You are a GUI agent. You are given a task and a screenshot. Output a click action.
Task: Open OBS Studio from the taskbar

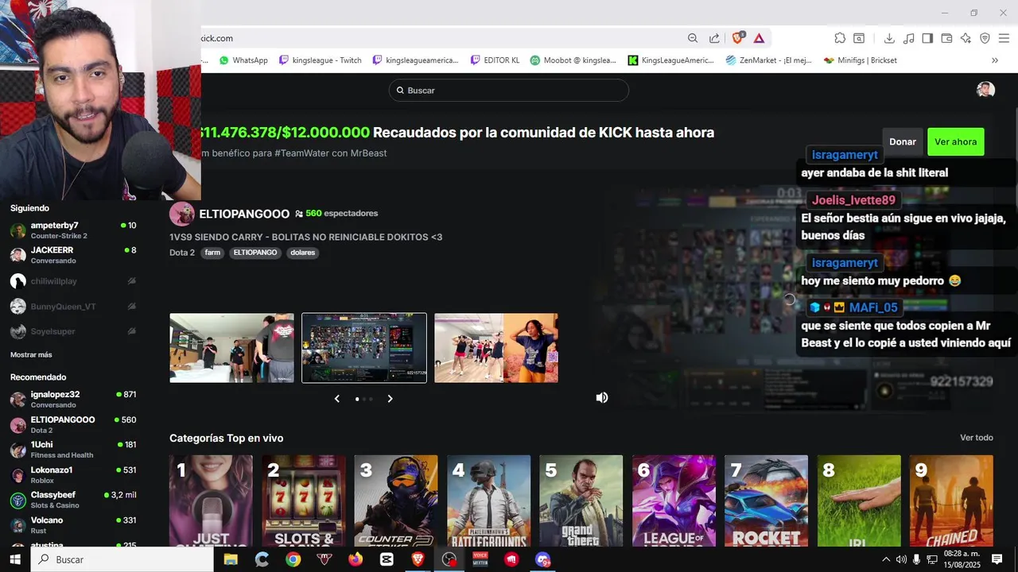(449, 559)
